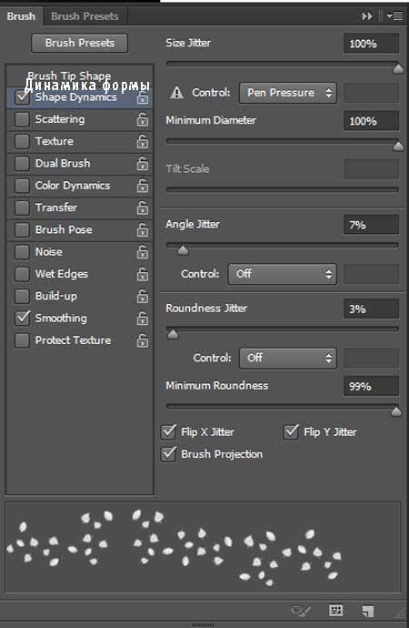Toggle the lock icon next to Scattering
The height and width of the screenshot is (628, 409).
click(143, 119)
